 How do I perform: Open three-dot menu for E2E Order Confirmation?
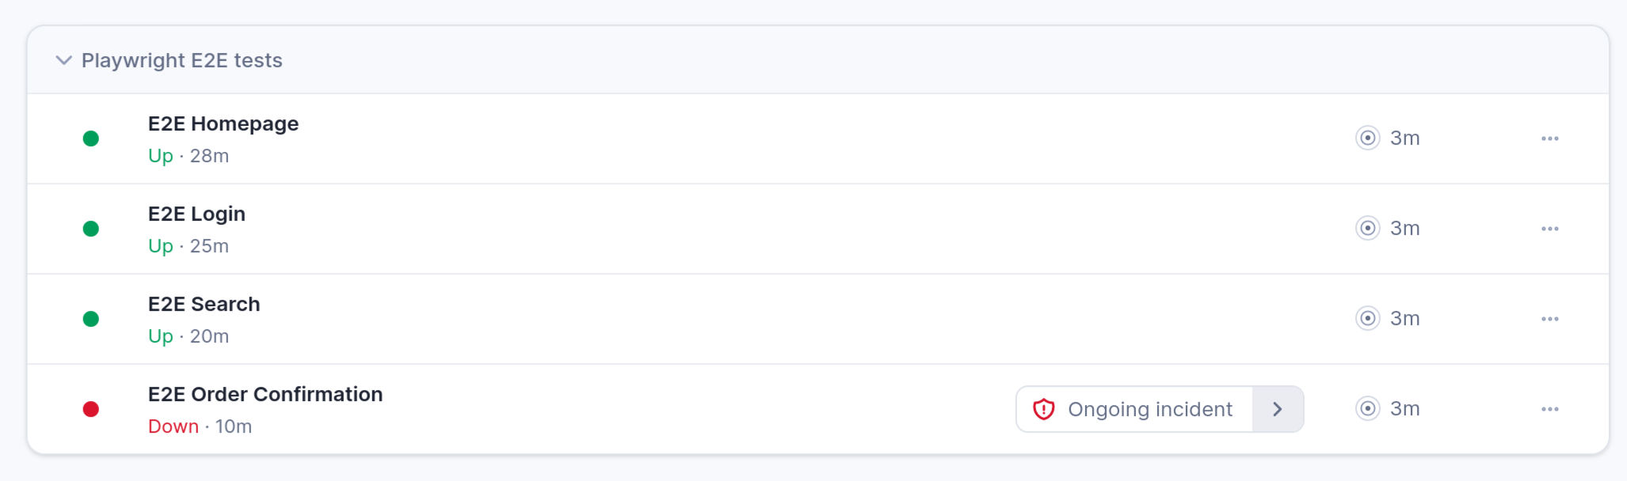coord(1550,409)
